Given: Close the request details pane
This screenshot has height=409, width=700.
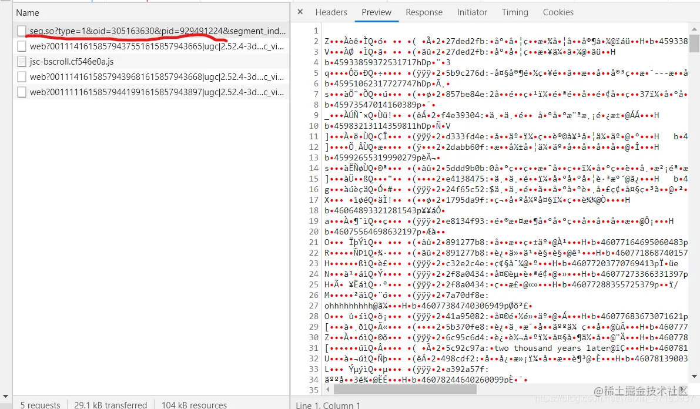Looking at the screenshot, I should coord(300,12).
